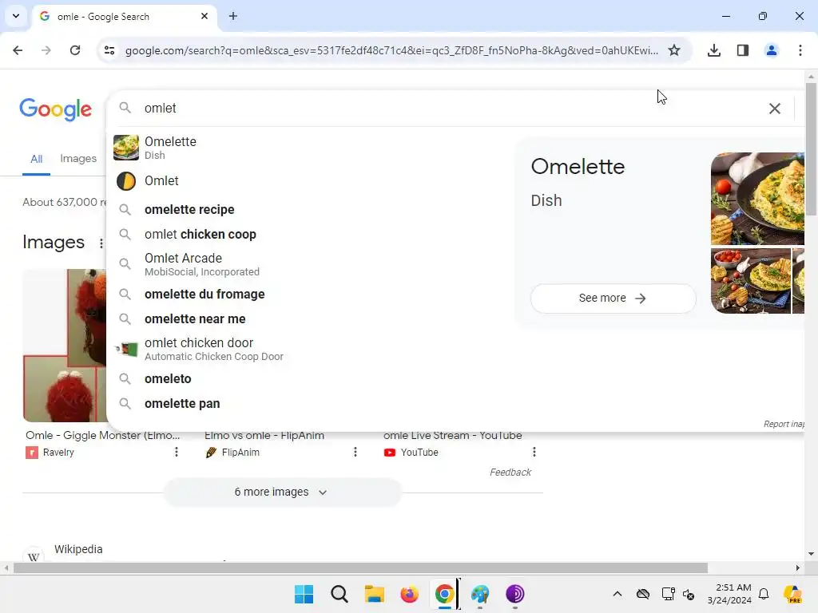818x613 pixels.
Task: Open Paint app from taskbar
Action: (x=480, y=594)
